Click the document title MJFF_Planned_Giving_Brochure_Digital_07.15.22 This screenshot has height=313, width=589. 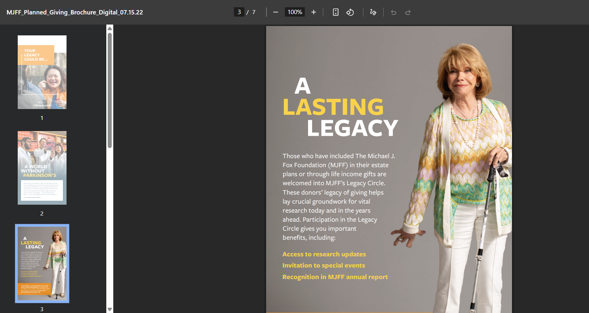75,12
